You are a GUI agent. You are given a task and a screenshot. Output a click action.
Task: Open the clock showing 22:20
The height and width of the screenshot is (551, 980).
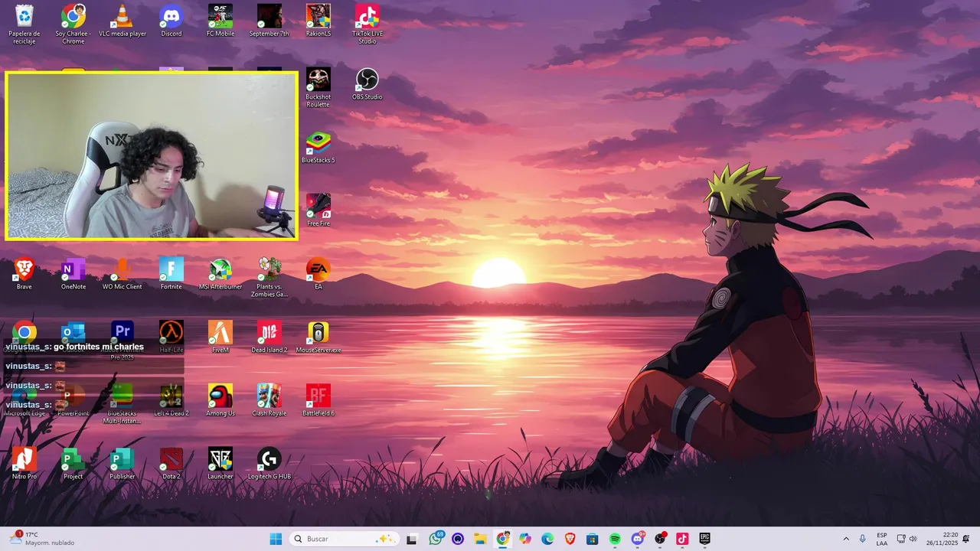pos(942,539)
